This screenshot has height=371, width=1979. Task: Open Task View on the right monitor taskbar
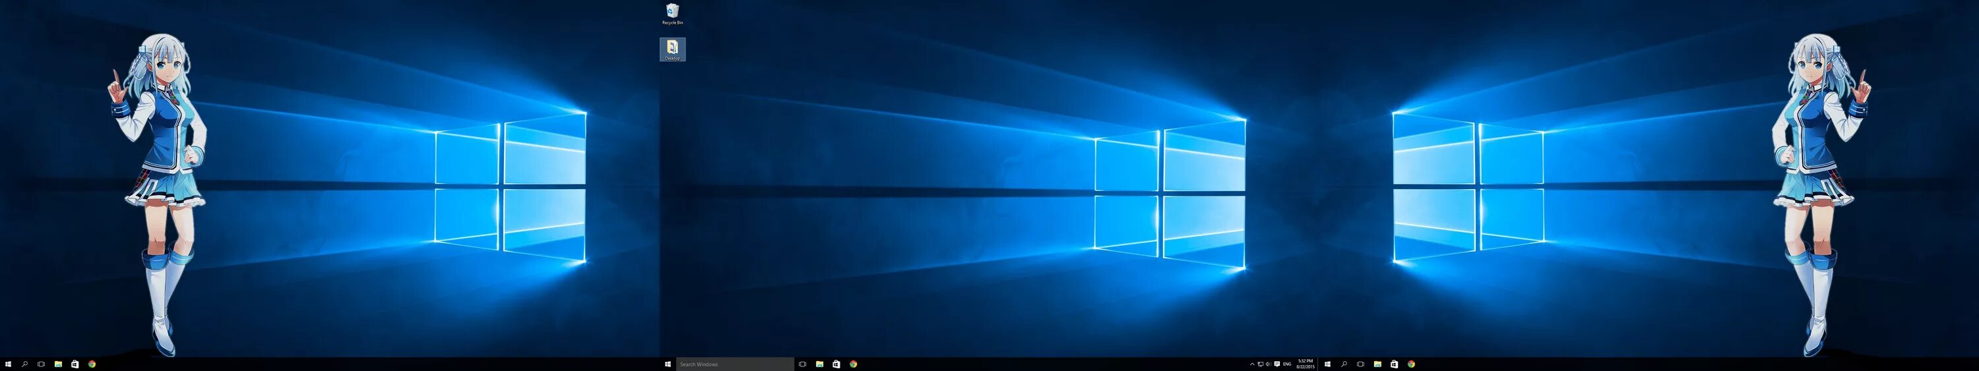tap(1360, 364)
